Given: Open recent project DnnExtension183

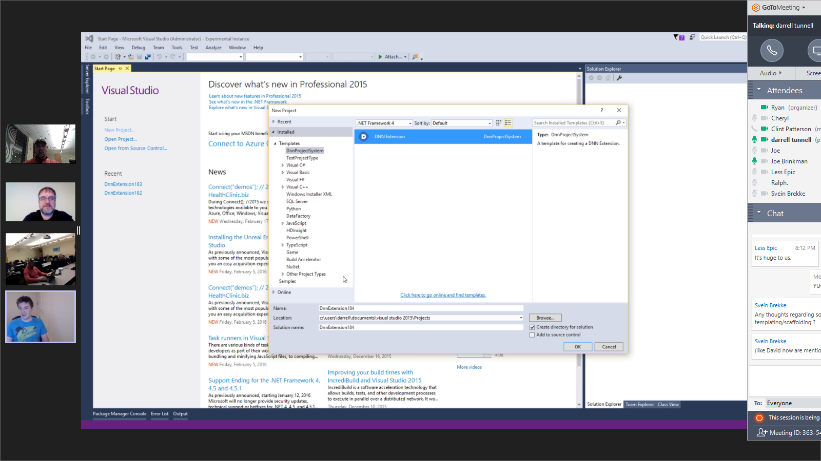Looking at the screenshot, I should (x=123, y=184).
